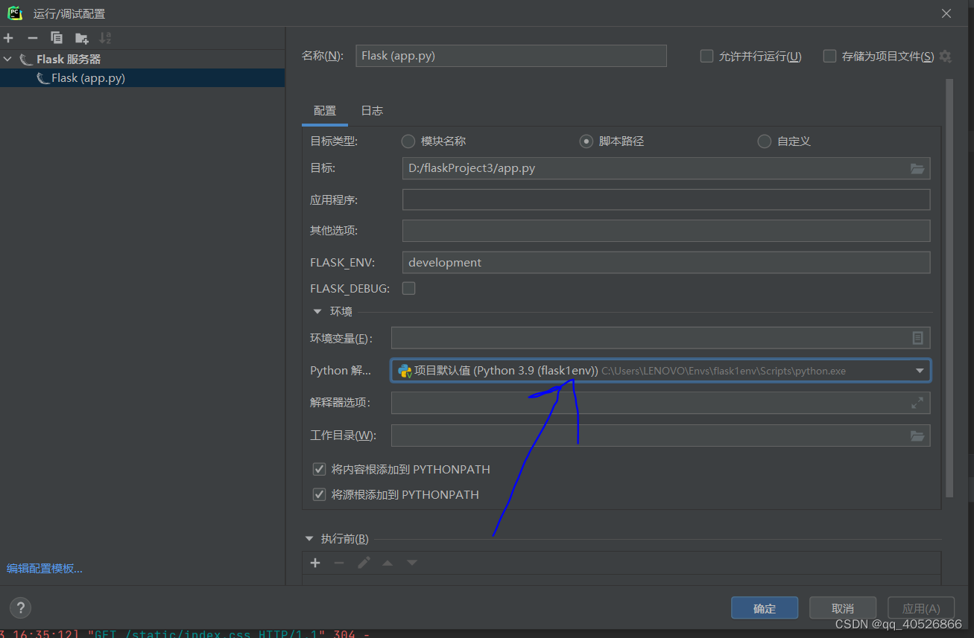This screenshot has height=638, width=974.
Task: Collapse the Flask server tree group
Action: pos(7,59)
